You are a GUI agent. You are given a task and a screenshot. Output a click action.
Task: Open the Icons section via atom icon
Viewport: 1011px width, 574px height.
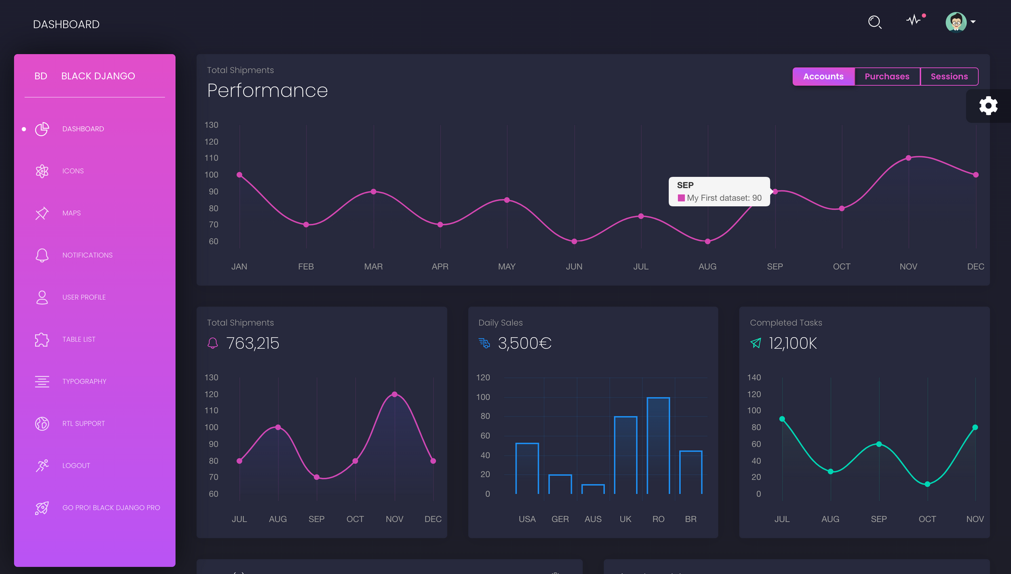click(x=42, y=171)
